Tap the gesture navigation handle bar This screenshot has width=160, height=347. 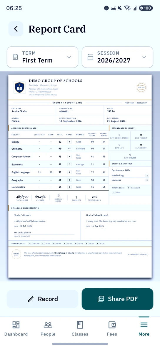click(80, 344)
